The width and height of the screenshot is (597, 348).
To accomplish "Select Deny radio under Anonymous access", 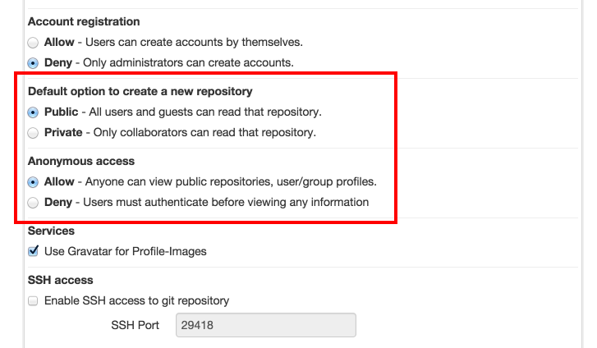I will pyautogui.click(x=33, y=202).
